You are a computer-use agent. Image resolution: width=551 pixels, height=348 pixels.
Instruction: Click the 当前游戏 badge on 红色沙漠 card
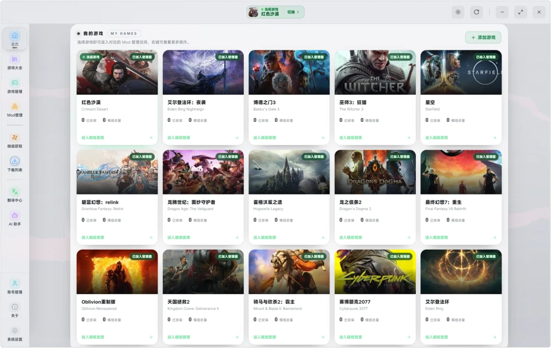coord(91,57)
